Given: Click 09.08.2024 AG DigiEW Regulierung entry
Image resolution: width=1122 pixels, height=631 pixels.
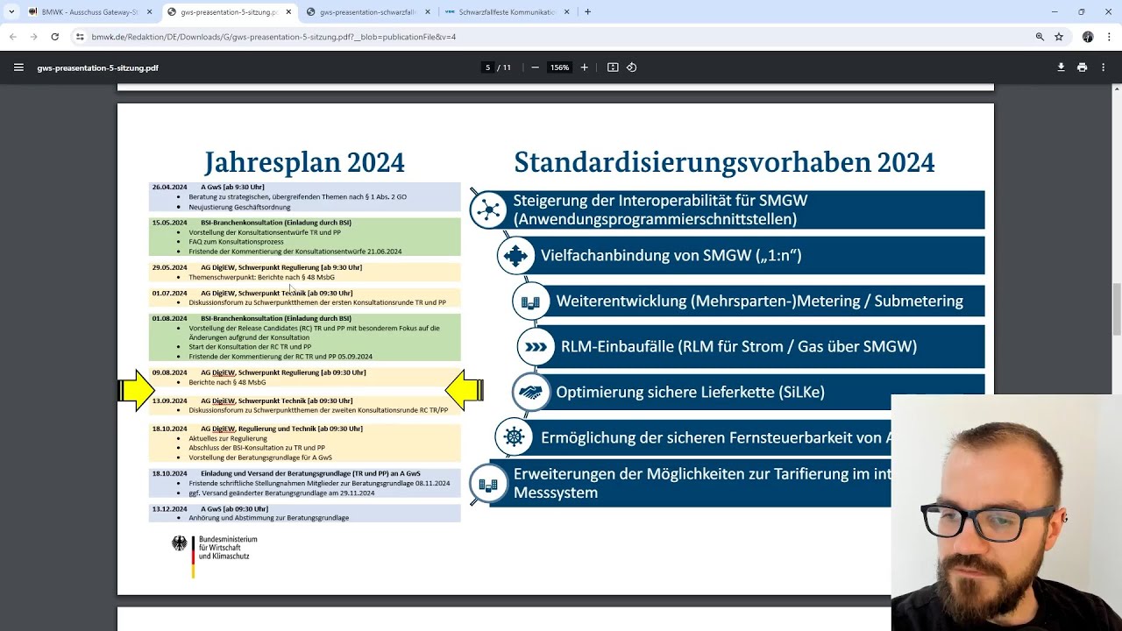Looking at the screenshot, I should click(304, 378).
